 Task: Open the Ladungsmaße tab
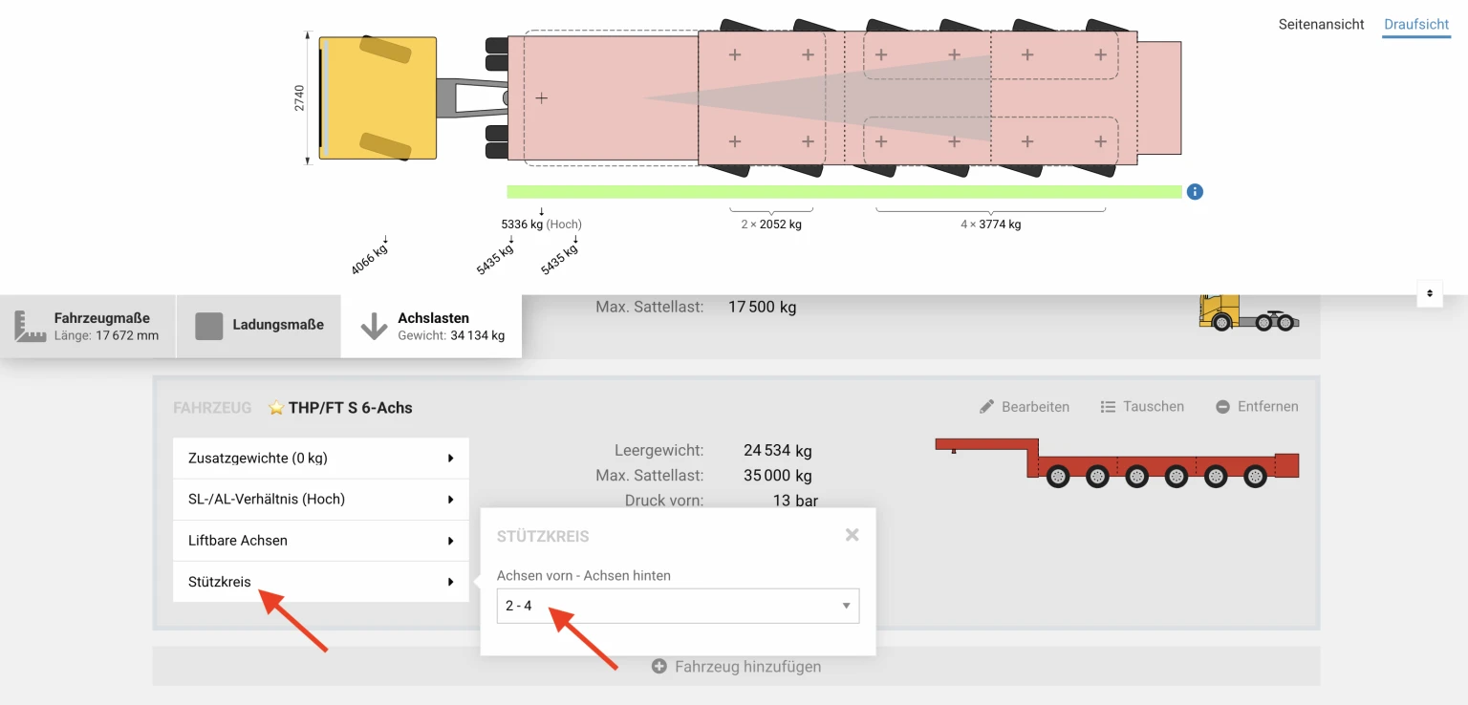point(259,326)
